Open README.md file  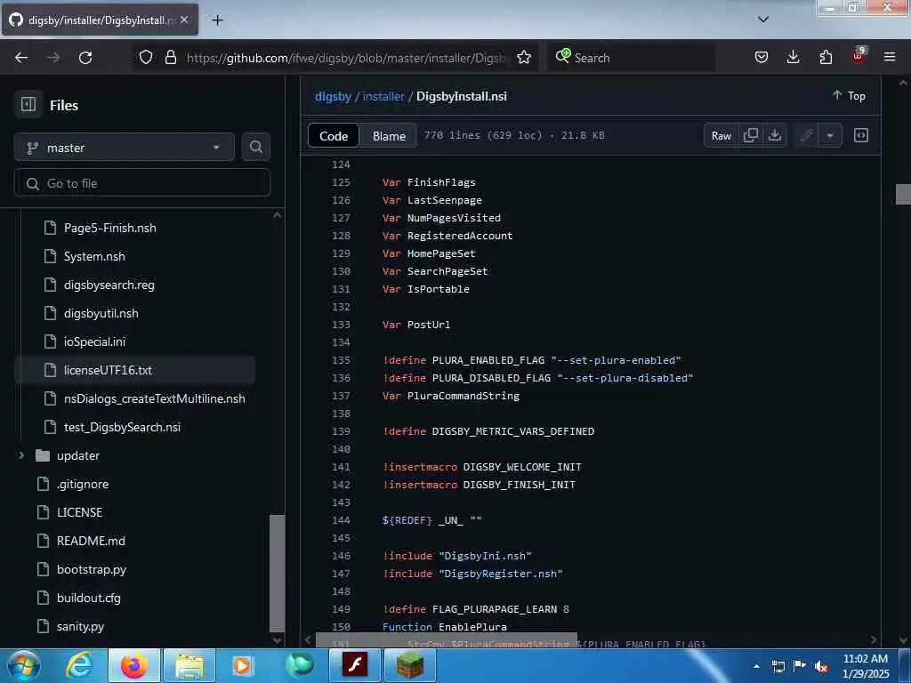[91, 541]
